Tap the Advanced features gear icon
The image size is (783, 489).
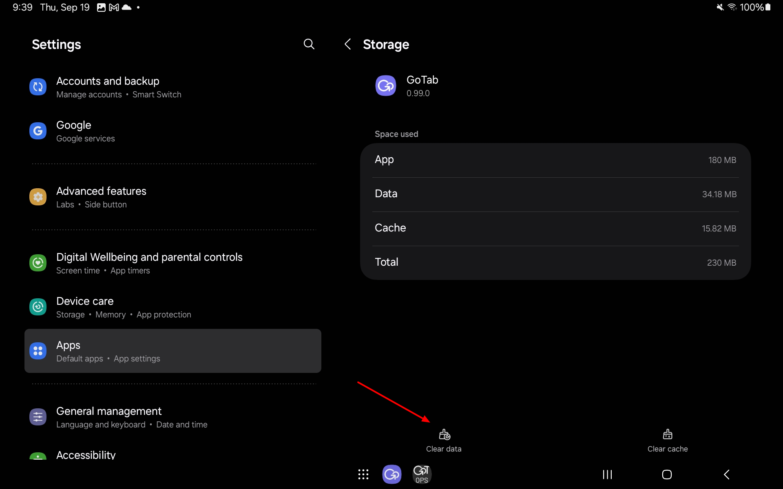38,197
